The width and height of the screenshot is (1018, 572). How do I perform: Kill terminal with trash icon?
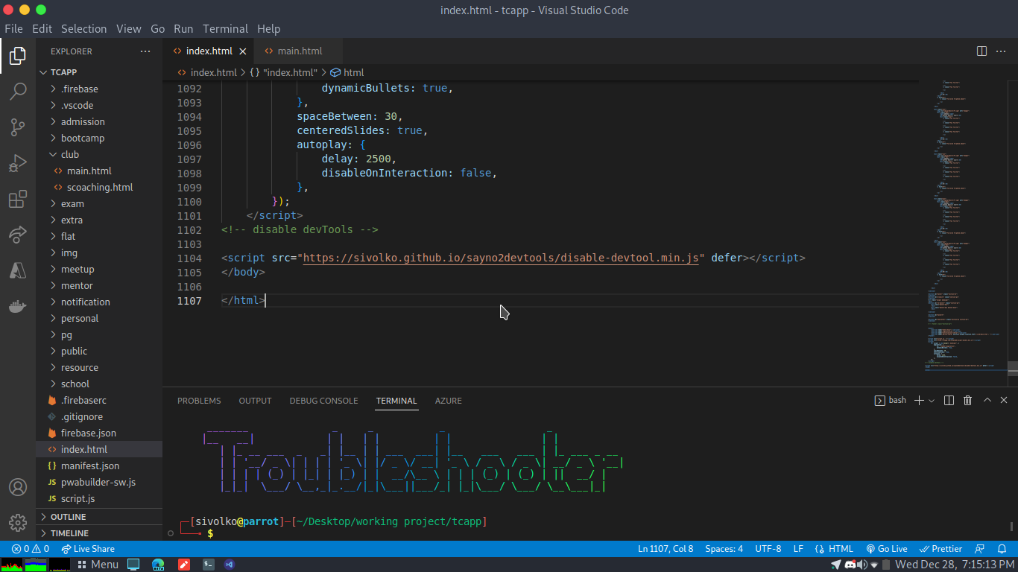coord(967,400)
